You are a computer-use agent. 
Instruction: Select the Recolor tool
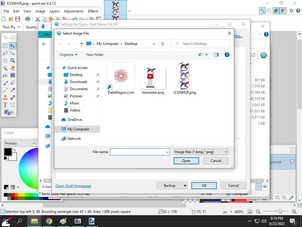point(13,98)
